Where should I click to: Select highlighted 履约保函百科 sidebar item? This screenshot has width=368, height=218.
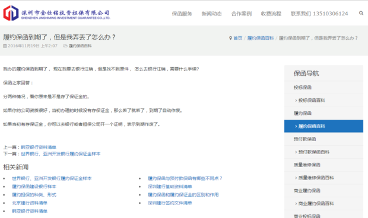tap(323, 126)
